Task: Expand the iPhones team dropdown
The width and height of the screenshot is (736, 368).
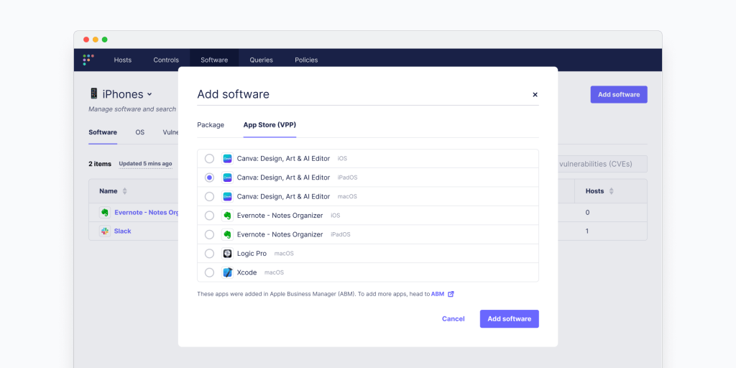Action: pos(149,94)
